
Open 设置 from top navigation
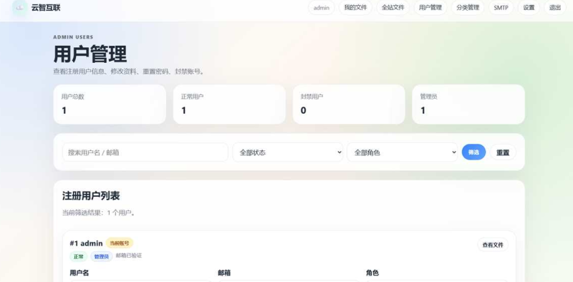(529, 8)
